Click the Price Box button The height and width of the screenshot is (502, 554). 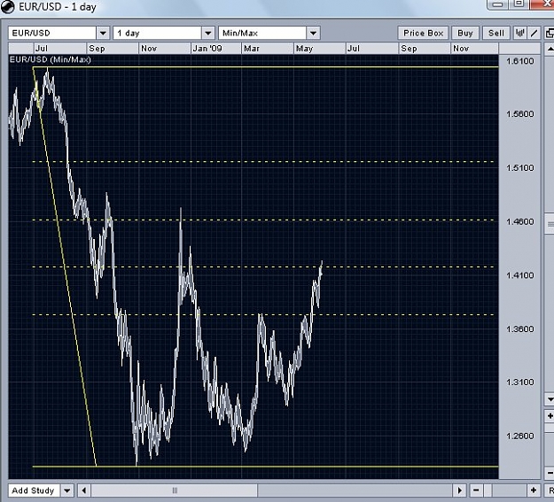pyautogui.click(x=424, y=33)
